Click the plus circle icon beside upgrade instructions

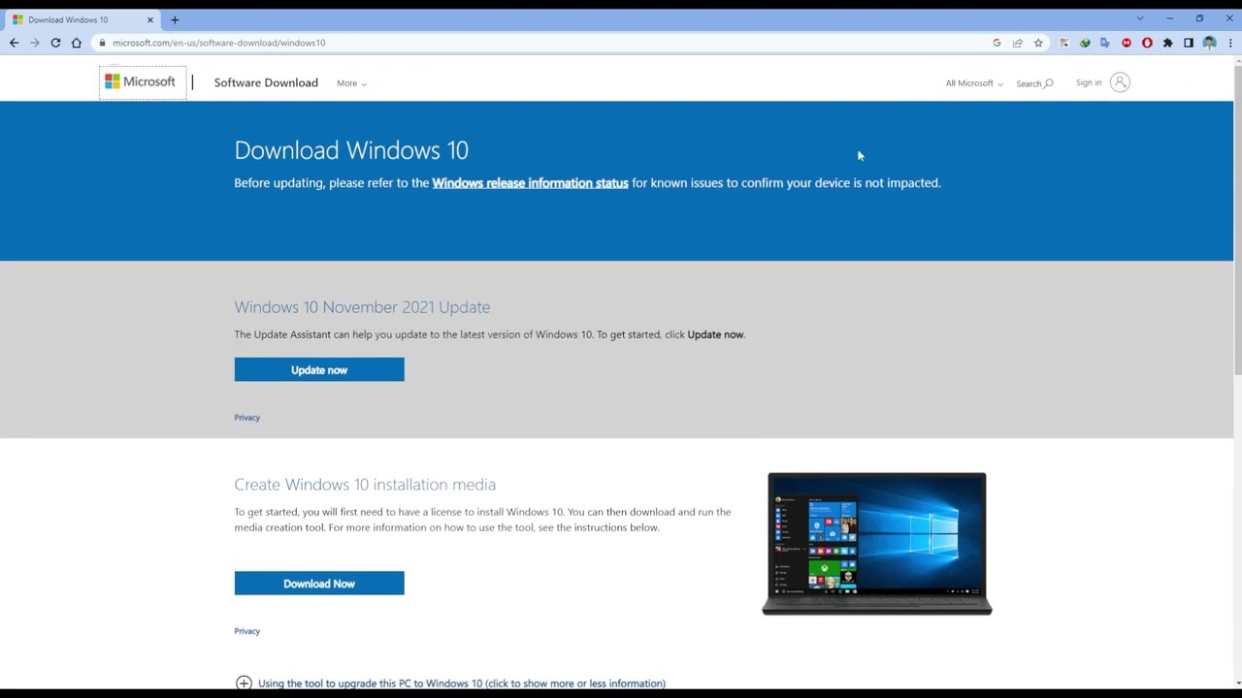tap(244, 683)
